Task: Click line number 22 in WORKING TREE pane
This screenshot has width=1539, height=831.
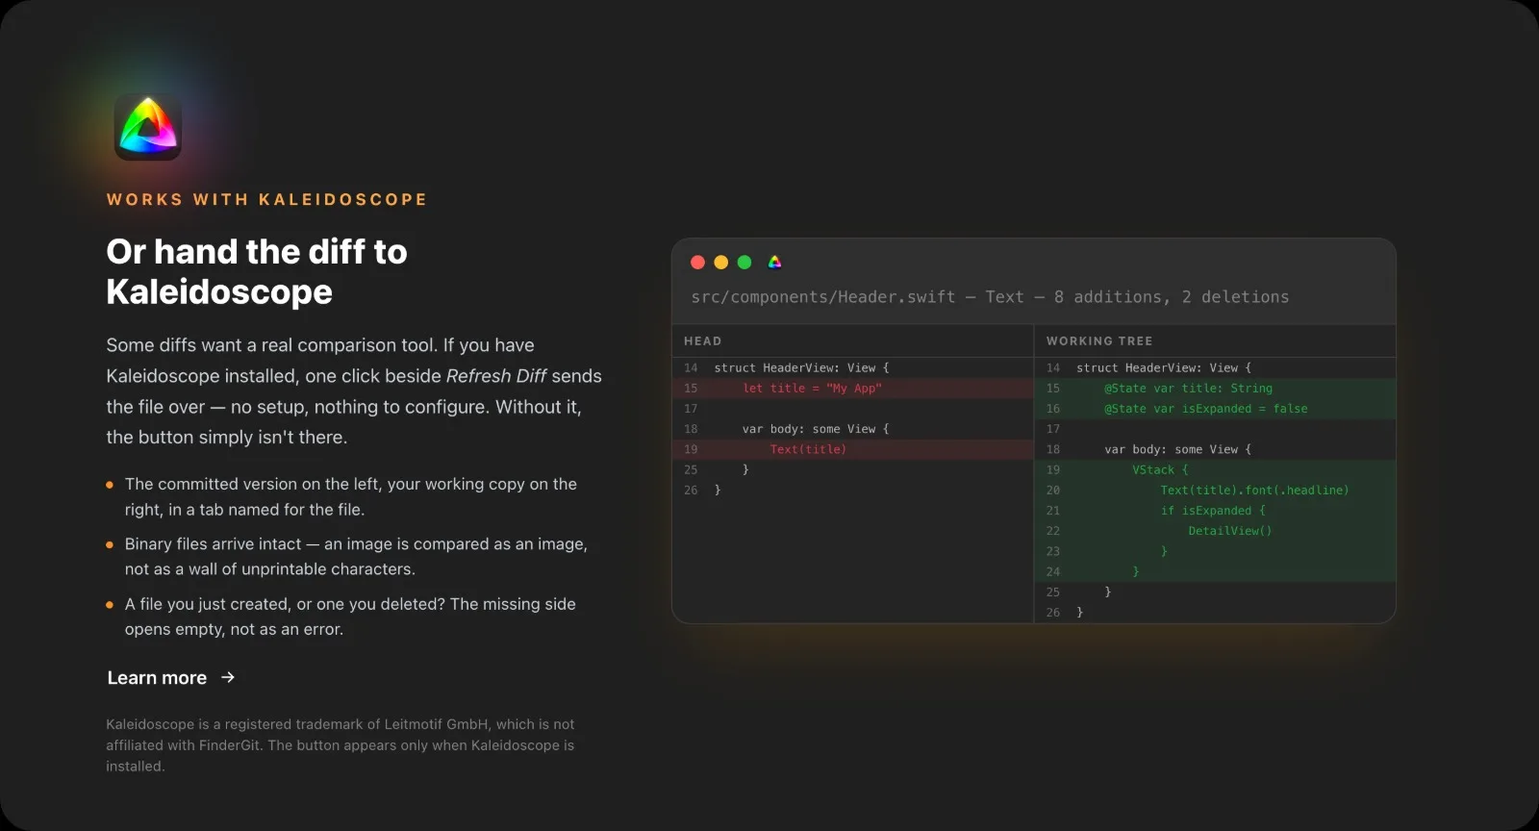Action: pyautogui.click(x=1053, y=531)
